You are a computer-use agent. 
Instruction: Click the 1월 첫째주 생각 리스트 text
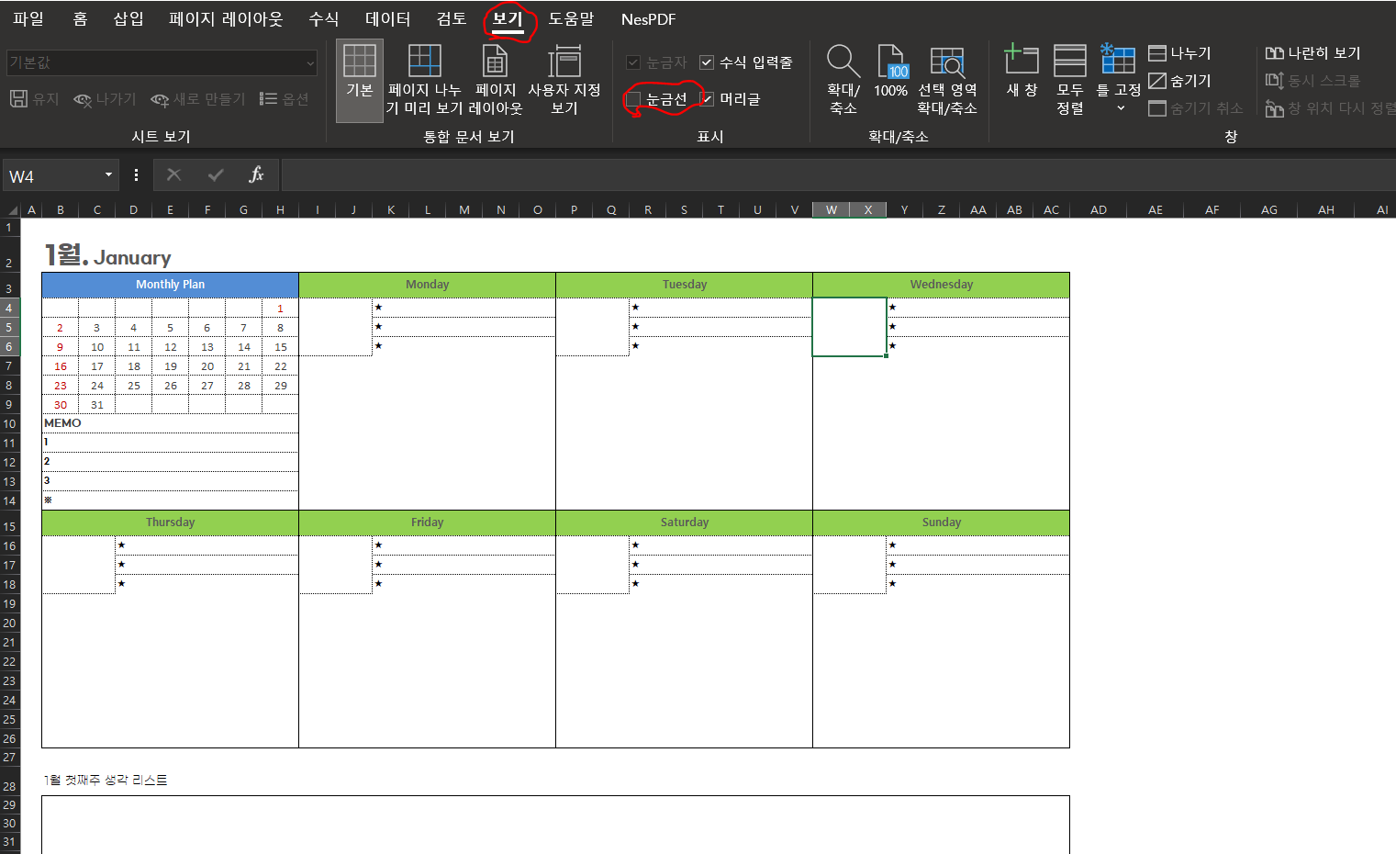[x=106, y=780]
